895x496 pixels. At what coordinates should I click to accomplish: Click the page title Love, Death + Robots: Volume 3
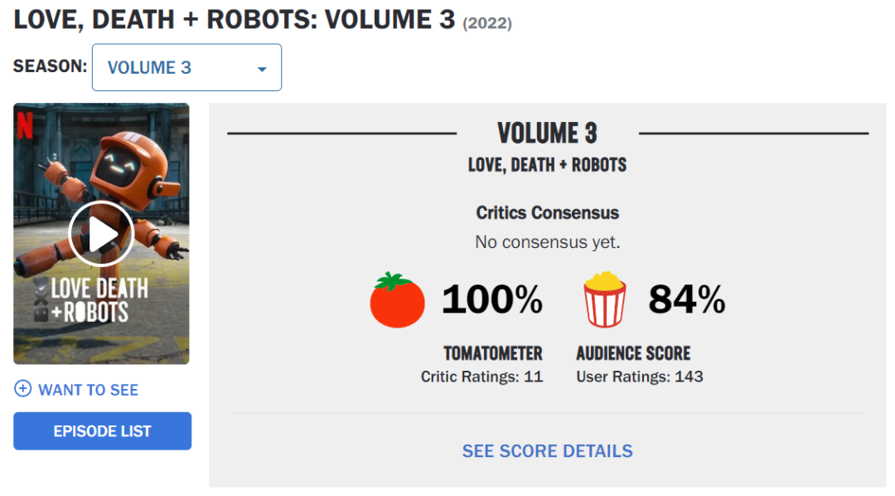[x=235, y=19]
